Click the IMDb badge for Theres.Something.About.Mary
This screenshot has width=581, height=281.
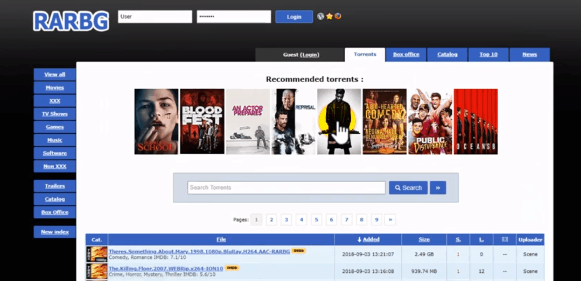click(x=298, y=251)
